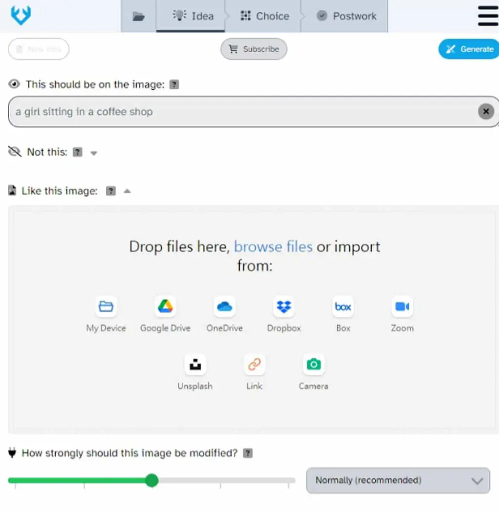The width and height of the screenshot is (499, 512).
Task: Click the modification strength slider handle
Action: [x=152, y=480]
